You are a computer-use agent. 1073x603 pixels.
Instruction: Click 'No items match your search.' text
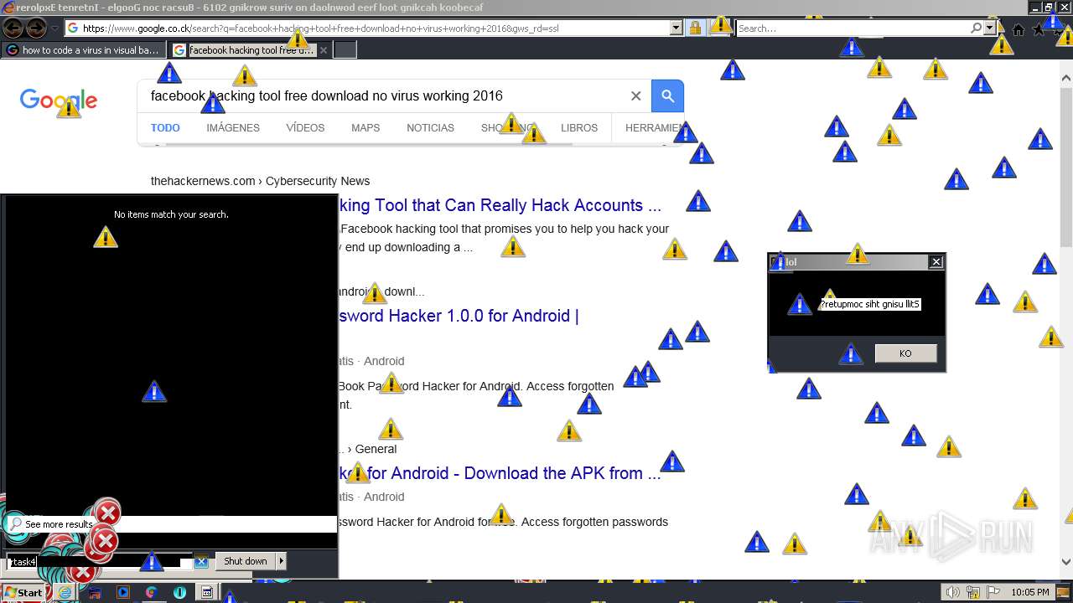171,214
